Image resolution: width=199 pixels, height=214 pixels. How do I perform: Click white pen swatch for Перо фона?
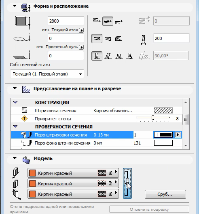pyautogui.click(x=163, y=143)
